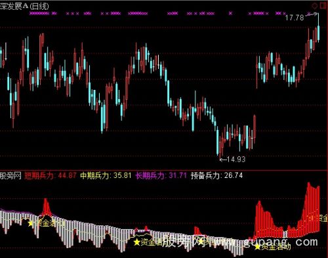Select the 中期兵力: 35.81 indicator value

(x=106, y=175)
